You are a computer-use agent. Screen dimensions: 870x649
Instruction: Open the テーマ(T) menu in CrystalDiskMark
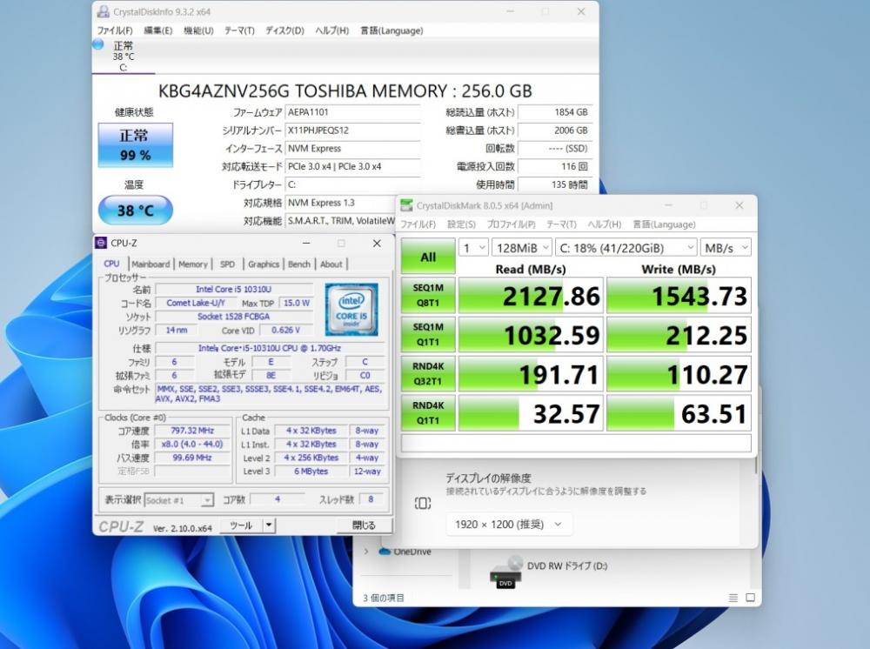point(561,224)
